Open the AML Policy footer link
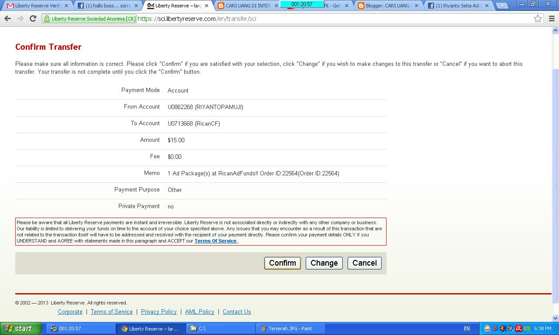 click(200, 311)
